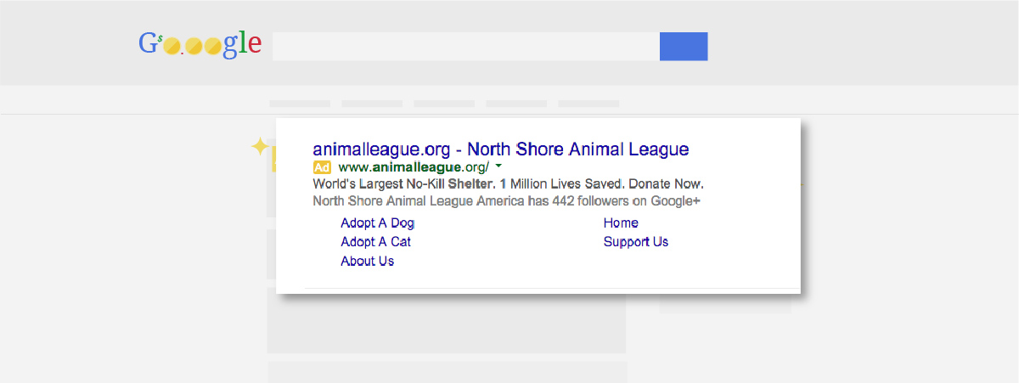Open the Home sitelink

(621, 222)
